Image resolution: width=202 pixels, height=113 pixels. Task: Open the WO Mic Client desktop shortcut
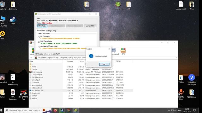point(181,94)
